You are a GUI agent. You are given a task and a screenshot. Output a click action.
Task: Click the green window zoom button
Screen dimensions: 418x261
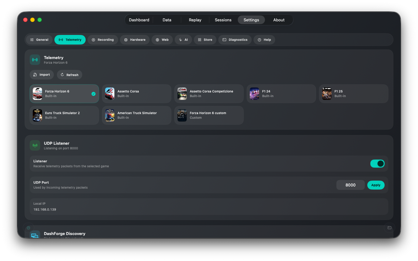[40, 20]
